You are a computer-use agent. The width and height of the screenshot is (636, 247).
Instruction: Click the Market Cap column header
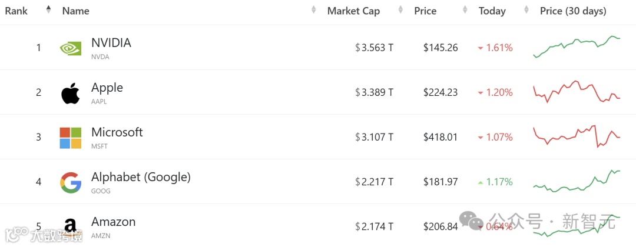(353, 11)
